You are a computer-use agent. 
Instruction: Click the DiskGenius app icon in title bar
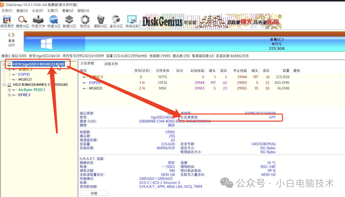coord(2,4)
